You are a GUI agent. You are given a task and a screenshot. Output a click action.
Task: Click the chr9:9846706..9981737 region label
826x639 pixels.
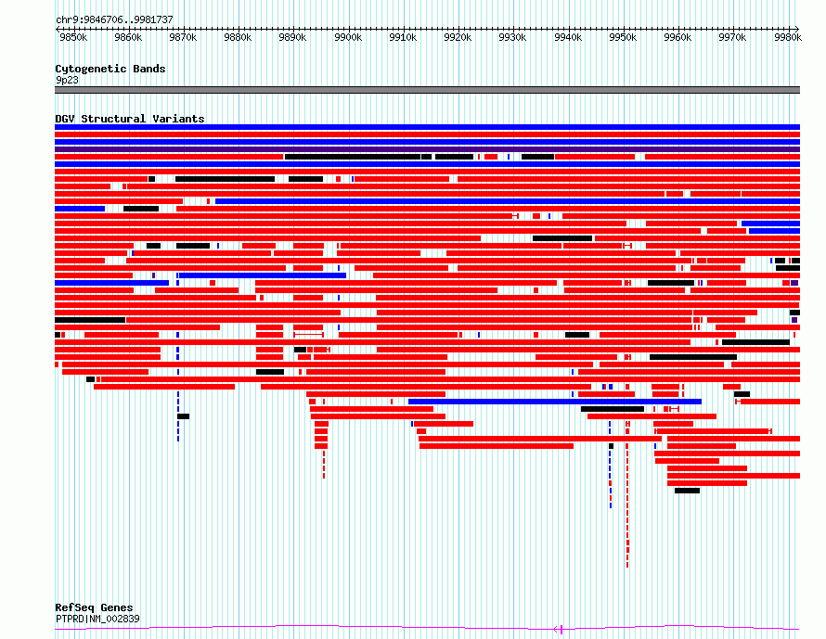pos(114,19)
